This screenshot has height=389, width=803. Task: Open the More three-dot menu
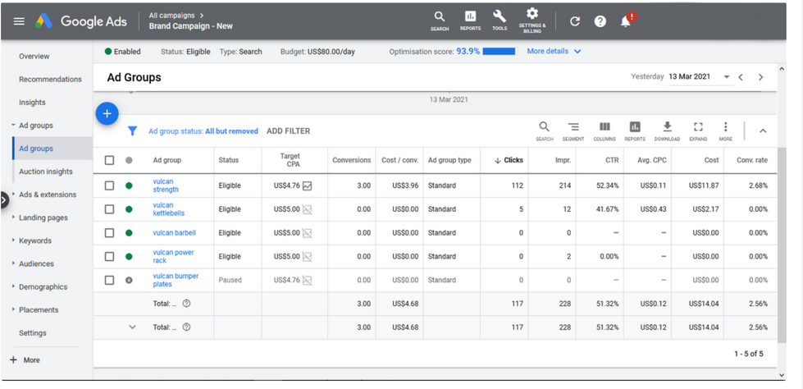point(725,131)
